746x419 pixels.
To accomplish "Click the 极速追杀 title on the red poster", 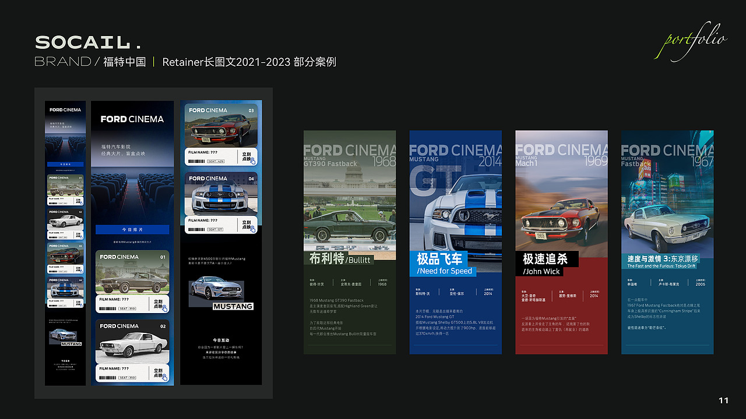I will 546,258.
